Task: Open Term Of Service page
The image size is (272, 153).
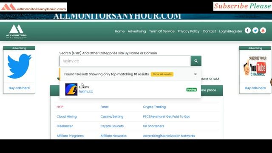Action: tap(161, 31)
